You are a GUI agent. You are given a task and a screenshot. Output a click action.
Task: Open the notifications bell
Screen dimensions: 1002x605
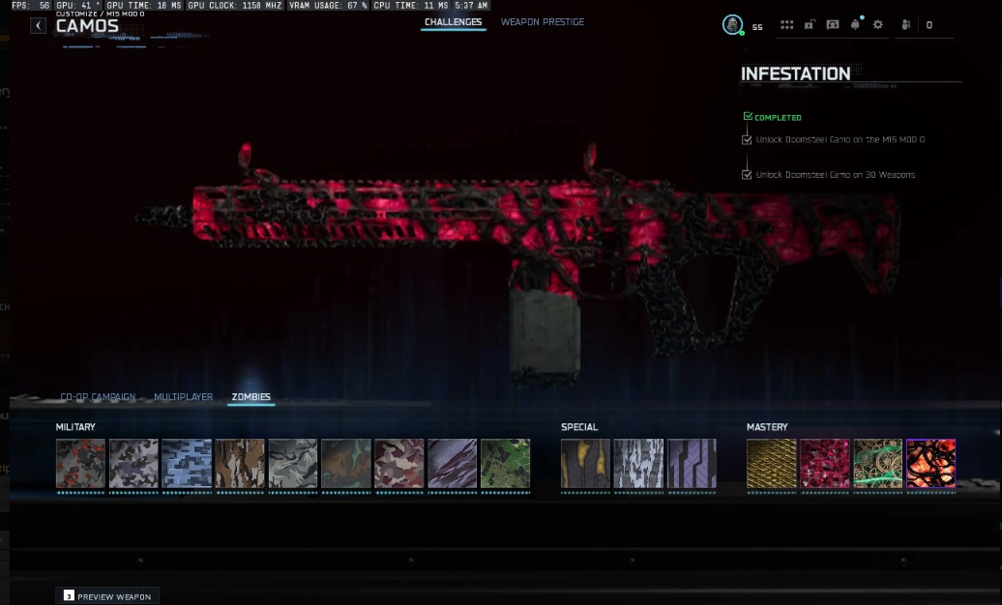(856, 25)
